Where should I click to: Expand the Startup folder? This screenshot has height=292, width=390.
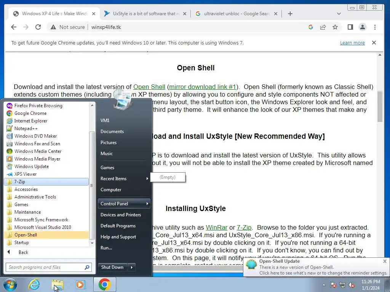coord(46,243)
